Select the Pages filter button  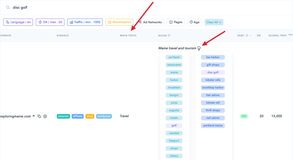coord(176,22)
